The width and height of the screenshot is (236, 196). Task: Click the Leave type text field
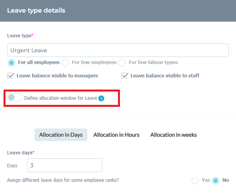[118, 50]
